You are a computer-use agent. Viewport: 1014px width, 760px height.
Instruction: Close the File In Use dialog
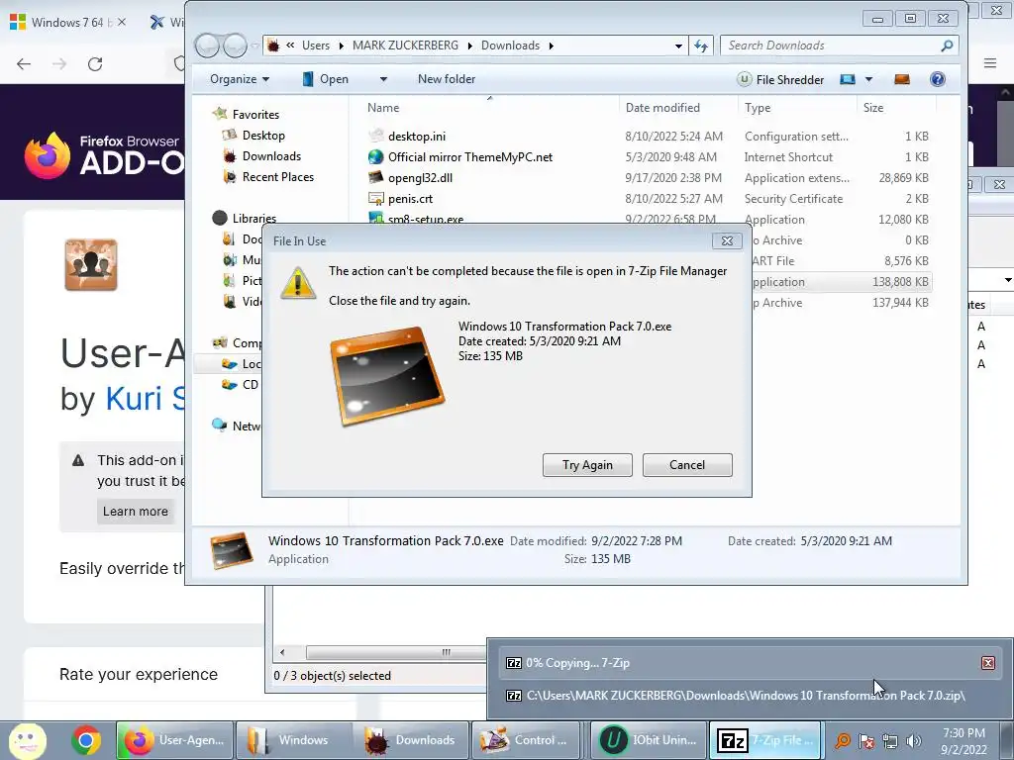727,240
